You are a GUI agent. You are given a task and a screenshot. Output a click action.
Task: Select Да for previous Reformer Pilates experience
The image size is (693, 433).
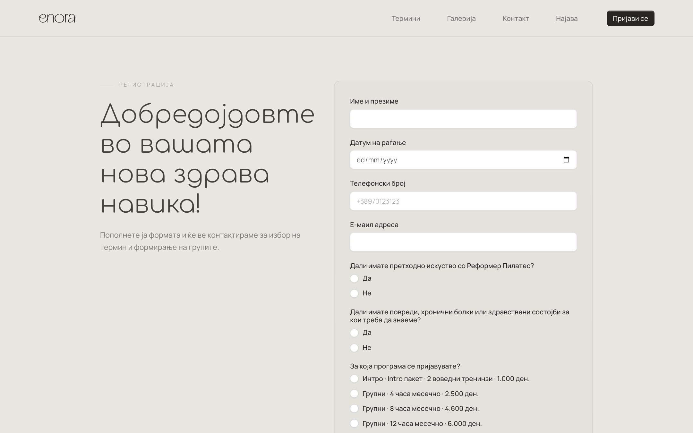pos(354,278)
